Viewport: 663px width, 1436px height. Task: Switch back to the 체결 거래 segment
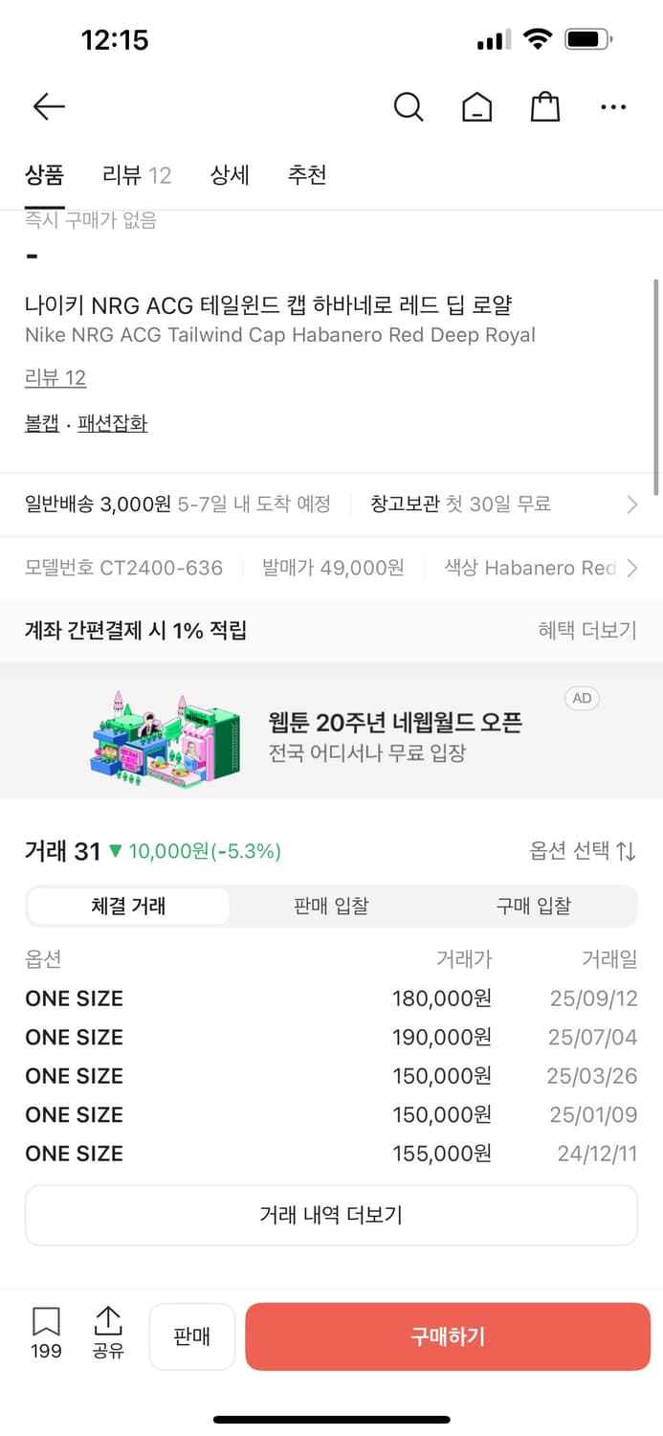128,906
